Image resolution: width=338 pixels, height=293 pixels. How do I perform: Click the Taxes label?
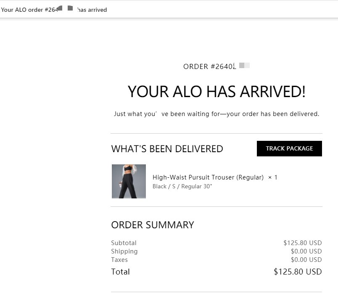click(119, 260)
